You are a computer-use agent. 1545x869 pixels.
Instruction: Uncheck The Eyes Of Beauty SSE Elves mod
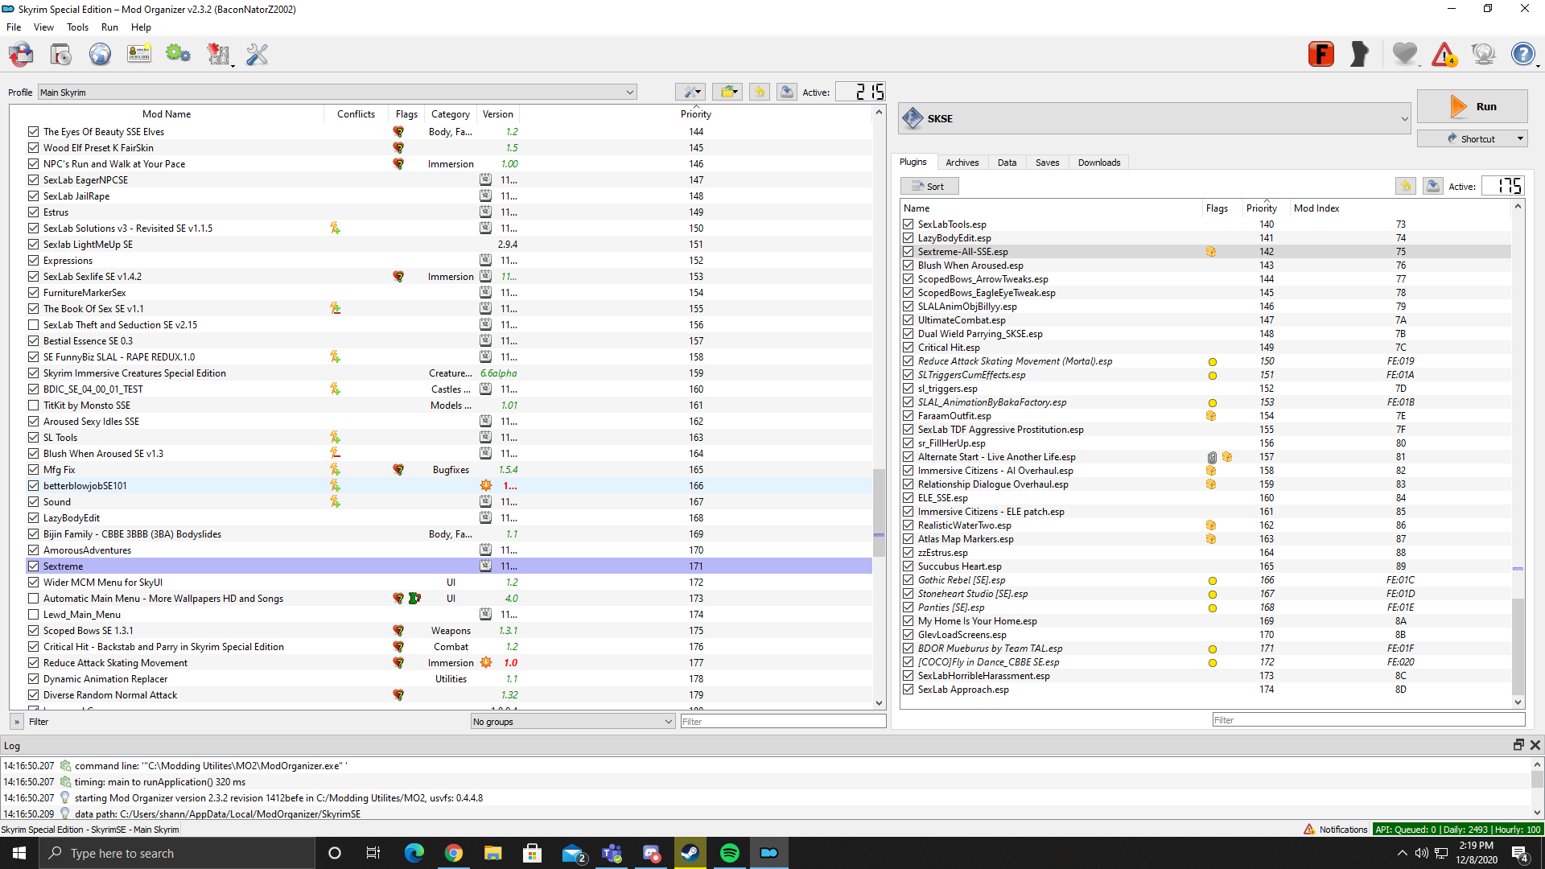33,132
